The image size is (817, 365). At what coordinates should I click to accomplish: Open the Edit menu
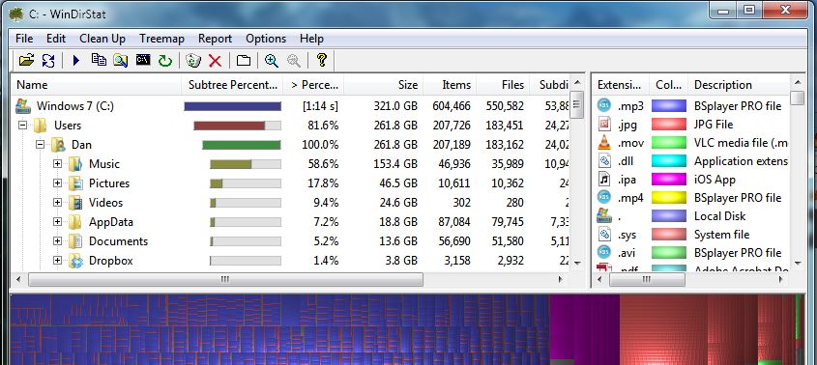click(x=56, y=39)
